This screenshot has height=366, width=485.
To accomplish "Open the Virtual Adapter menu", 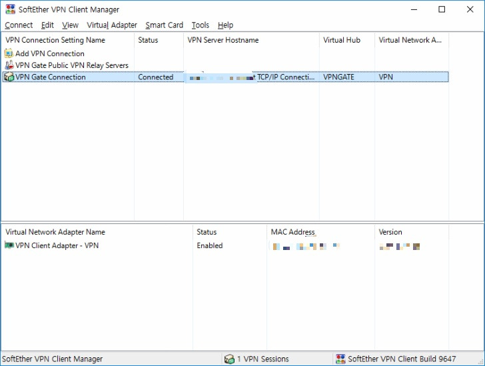I will pos(112,25).
